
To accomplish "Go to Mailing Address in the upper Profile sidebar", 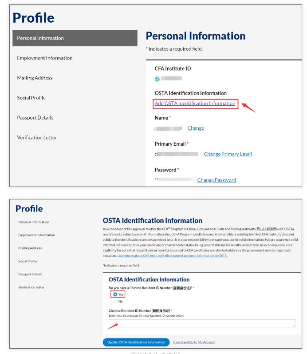I will pyautogui.click(x=35, y=78).
